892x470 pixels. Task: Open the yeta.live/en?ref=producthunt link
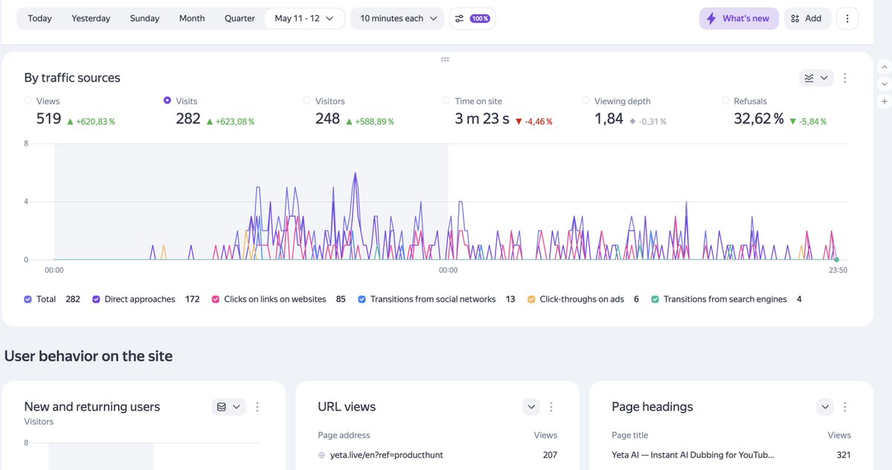386,454
